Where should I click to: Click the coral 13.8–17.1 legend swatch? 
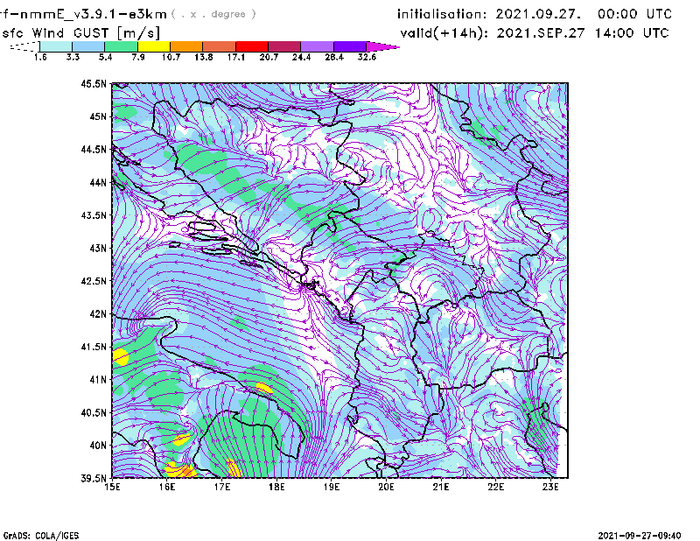tap(220, 46)
